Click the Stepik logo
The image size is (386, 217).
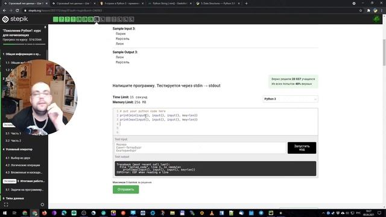pyautogui.click(x=15, y=19)
